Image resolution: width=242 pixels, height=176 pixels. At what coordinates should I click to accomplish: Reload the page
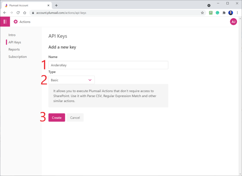pos(18,13)
